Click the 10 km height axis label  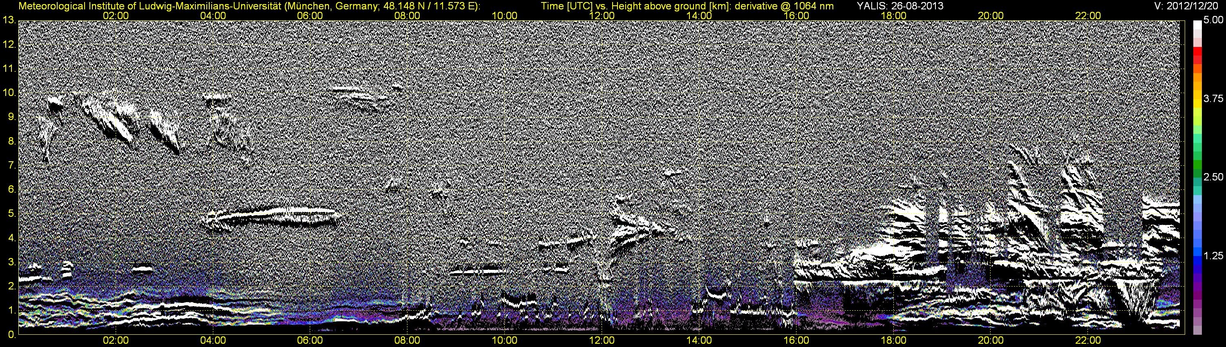click(x=9, y=93)
